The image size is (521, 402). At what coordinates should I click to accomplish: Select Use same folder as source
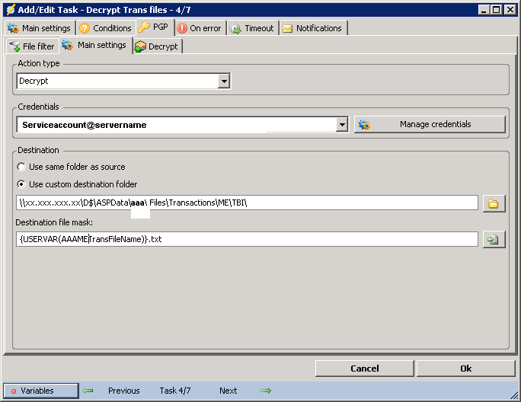[21, 167]
